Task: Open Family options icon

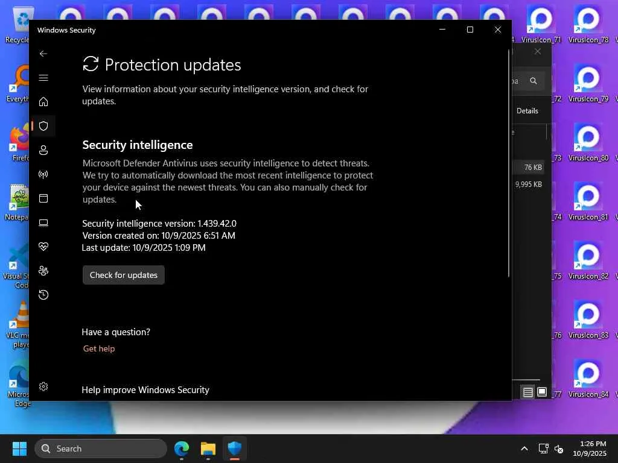Action: [x=43, y=271]
